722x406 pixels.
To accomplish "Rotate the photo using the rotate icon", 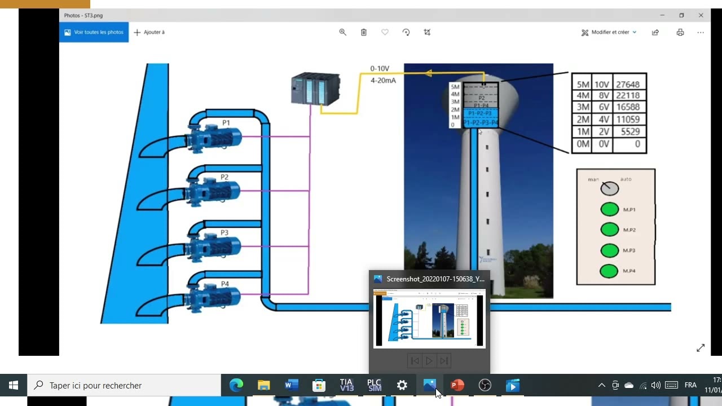I will click(406, 32).
